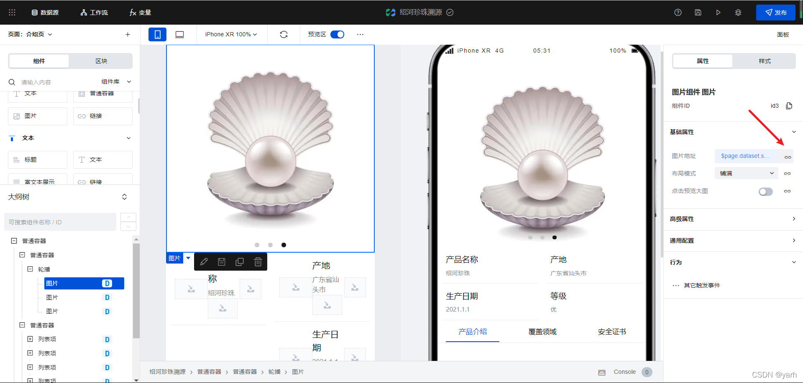
Task: Add a new page with plus icon
Action: 128,34
